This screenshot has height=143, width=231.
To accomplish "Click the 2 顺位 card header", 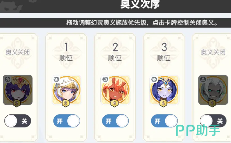I will tap(115, 52).
